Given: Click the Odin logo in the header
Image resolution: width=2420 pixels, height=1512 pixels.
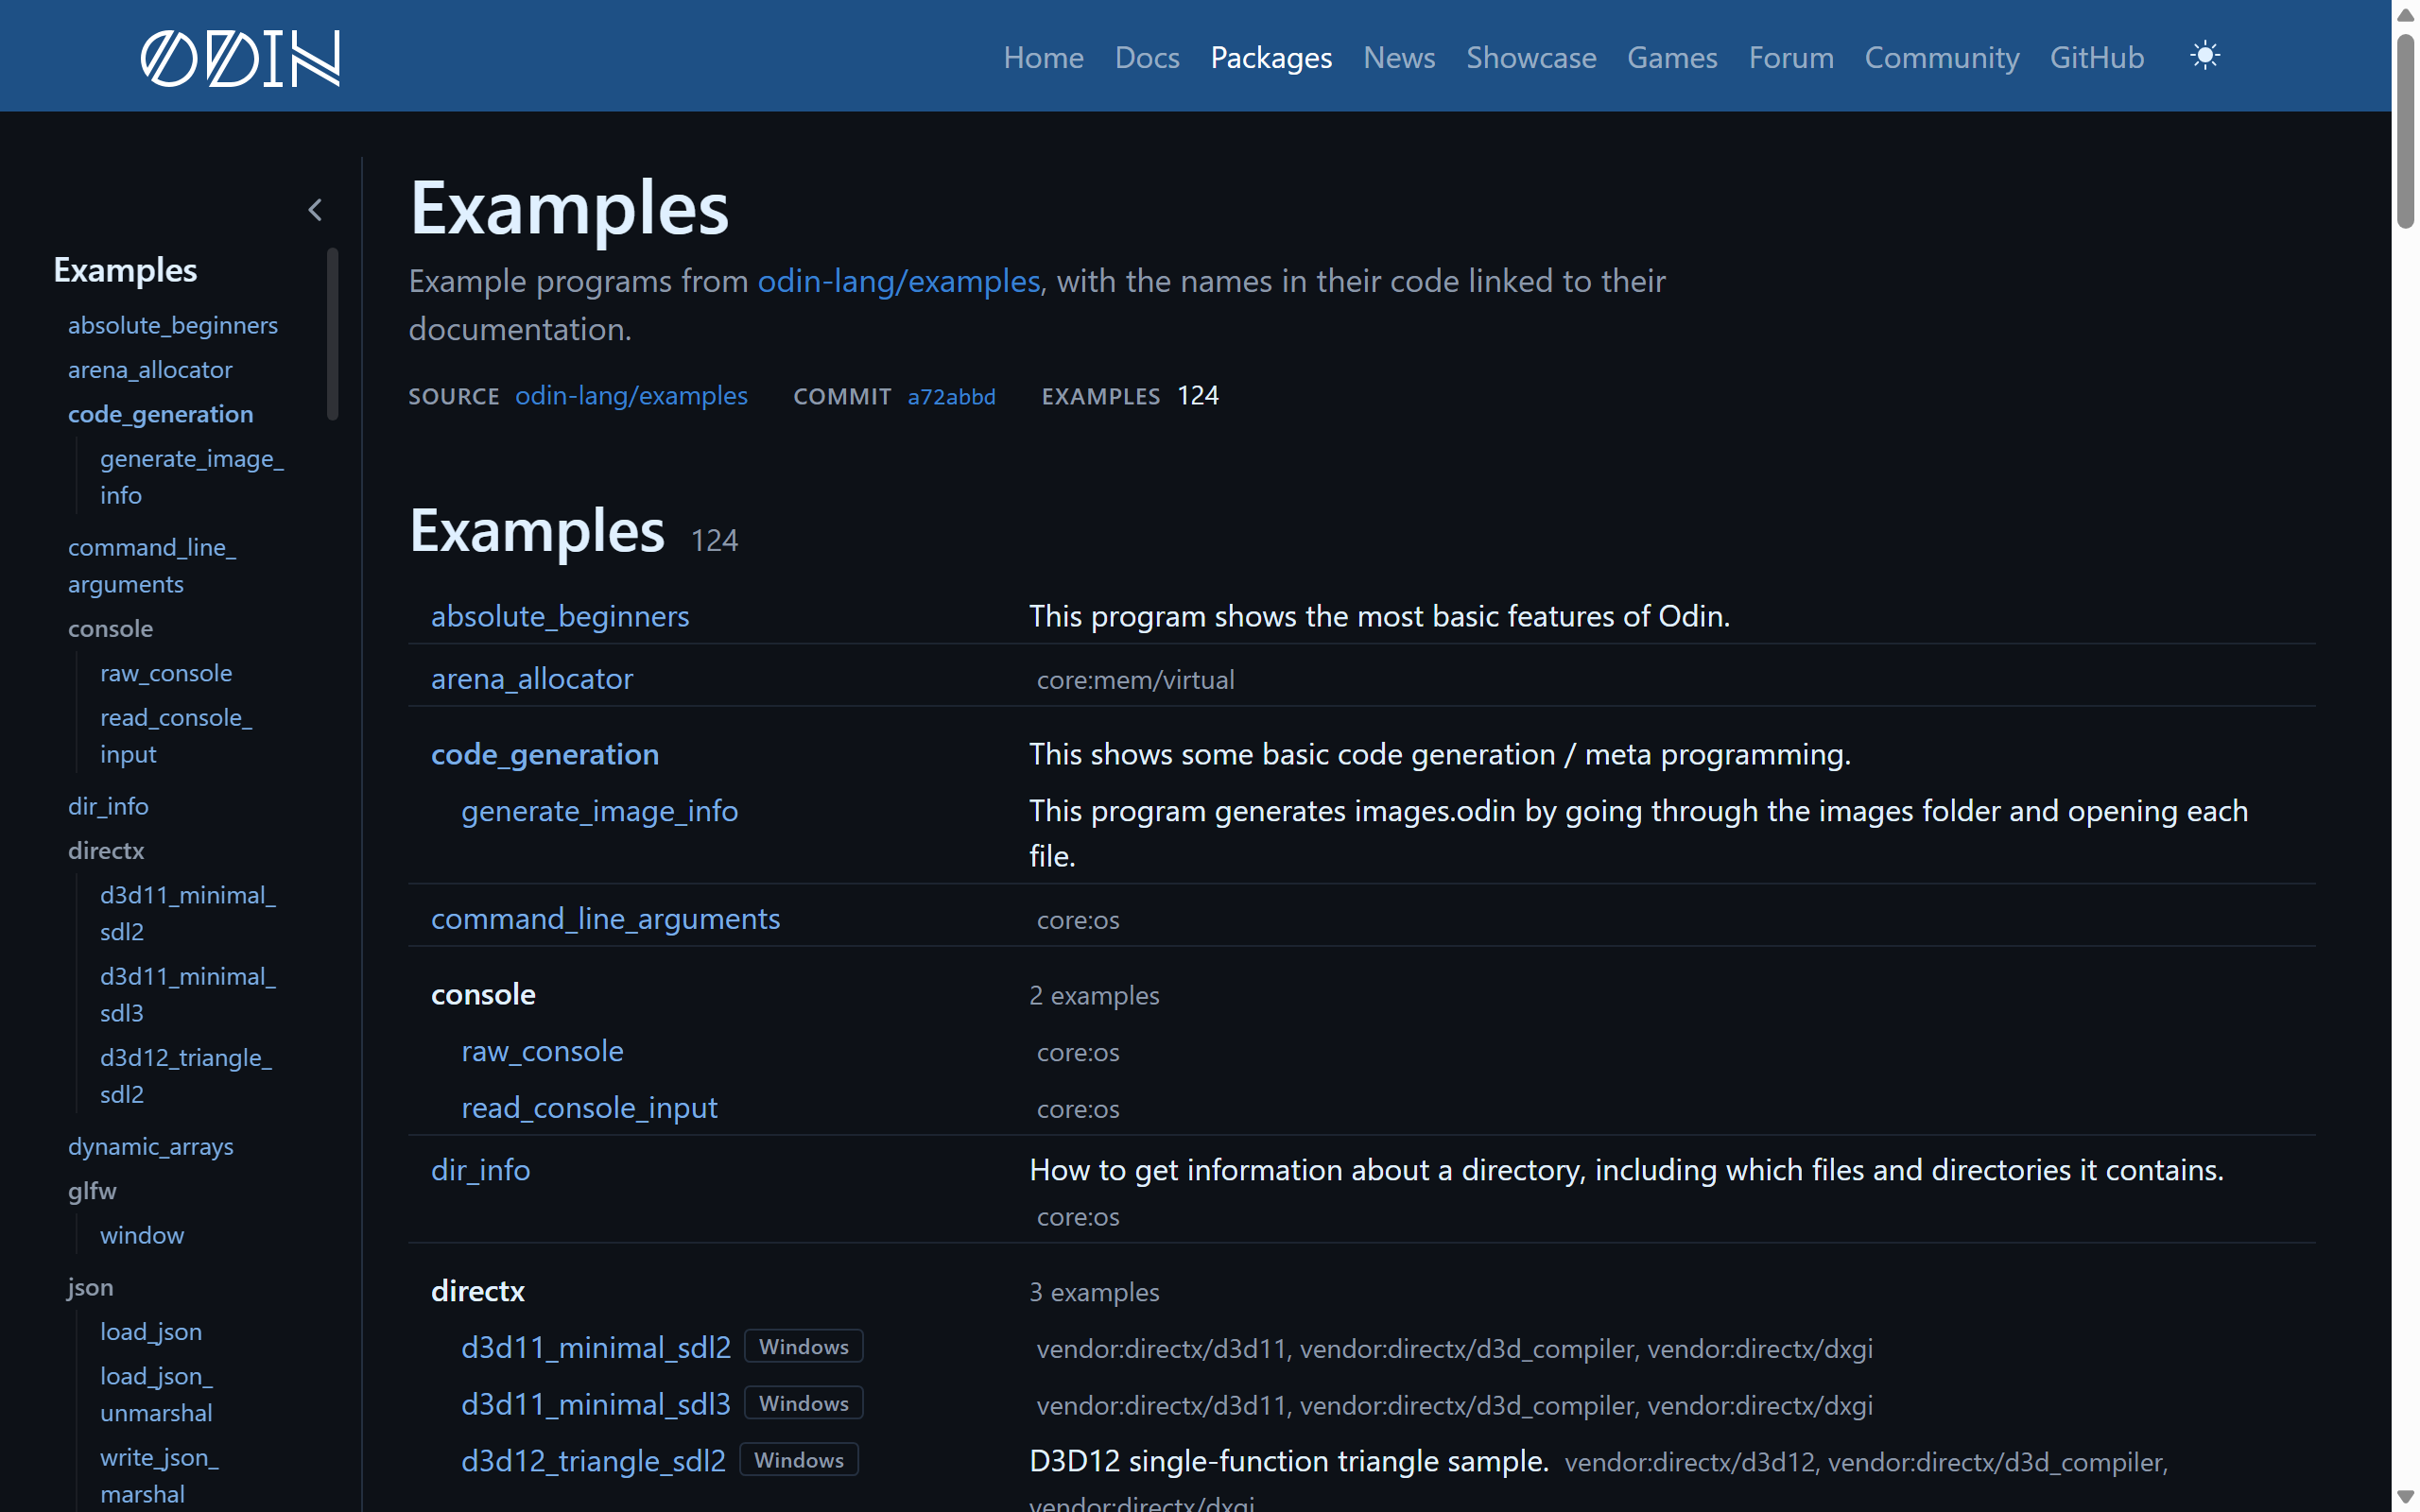Looking at the screenshot, I should (240, 57).
